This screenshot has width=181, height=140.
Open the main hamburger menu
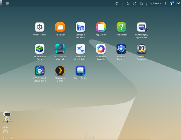[7, 3]
